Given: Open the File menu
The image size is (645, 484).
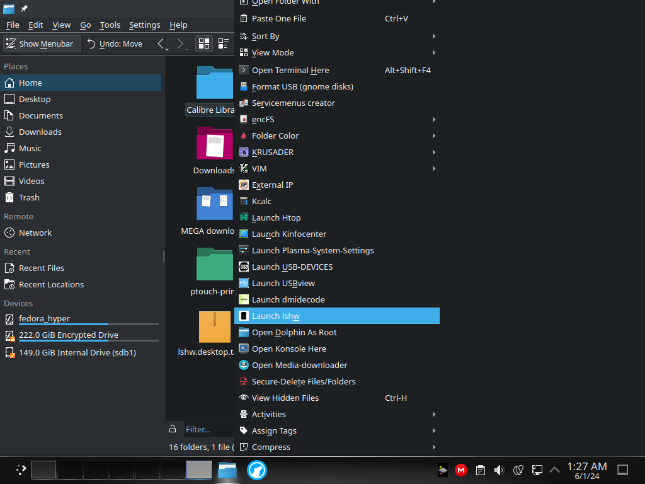Looking at the screenshot, I should point(13,25).
